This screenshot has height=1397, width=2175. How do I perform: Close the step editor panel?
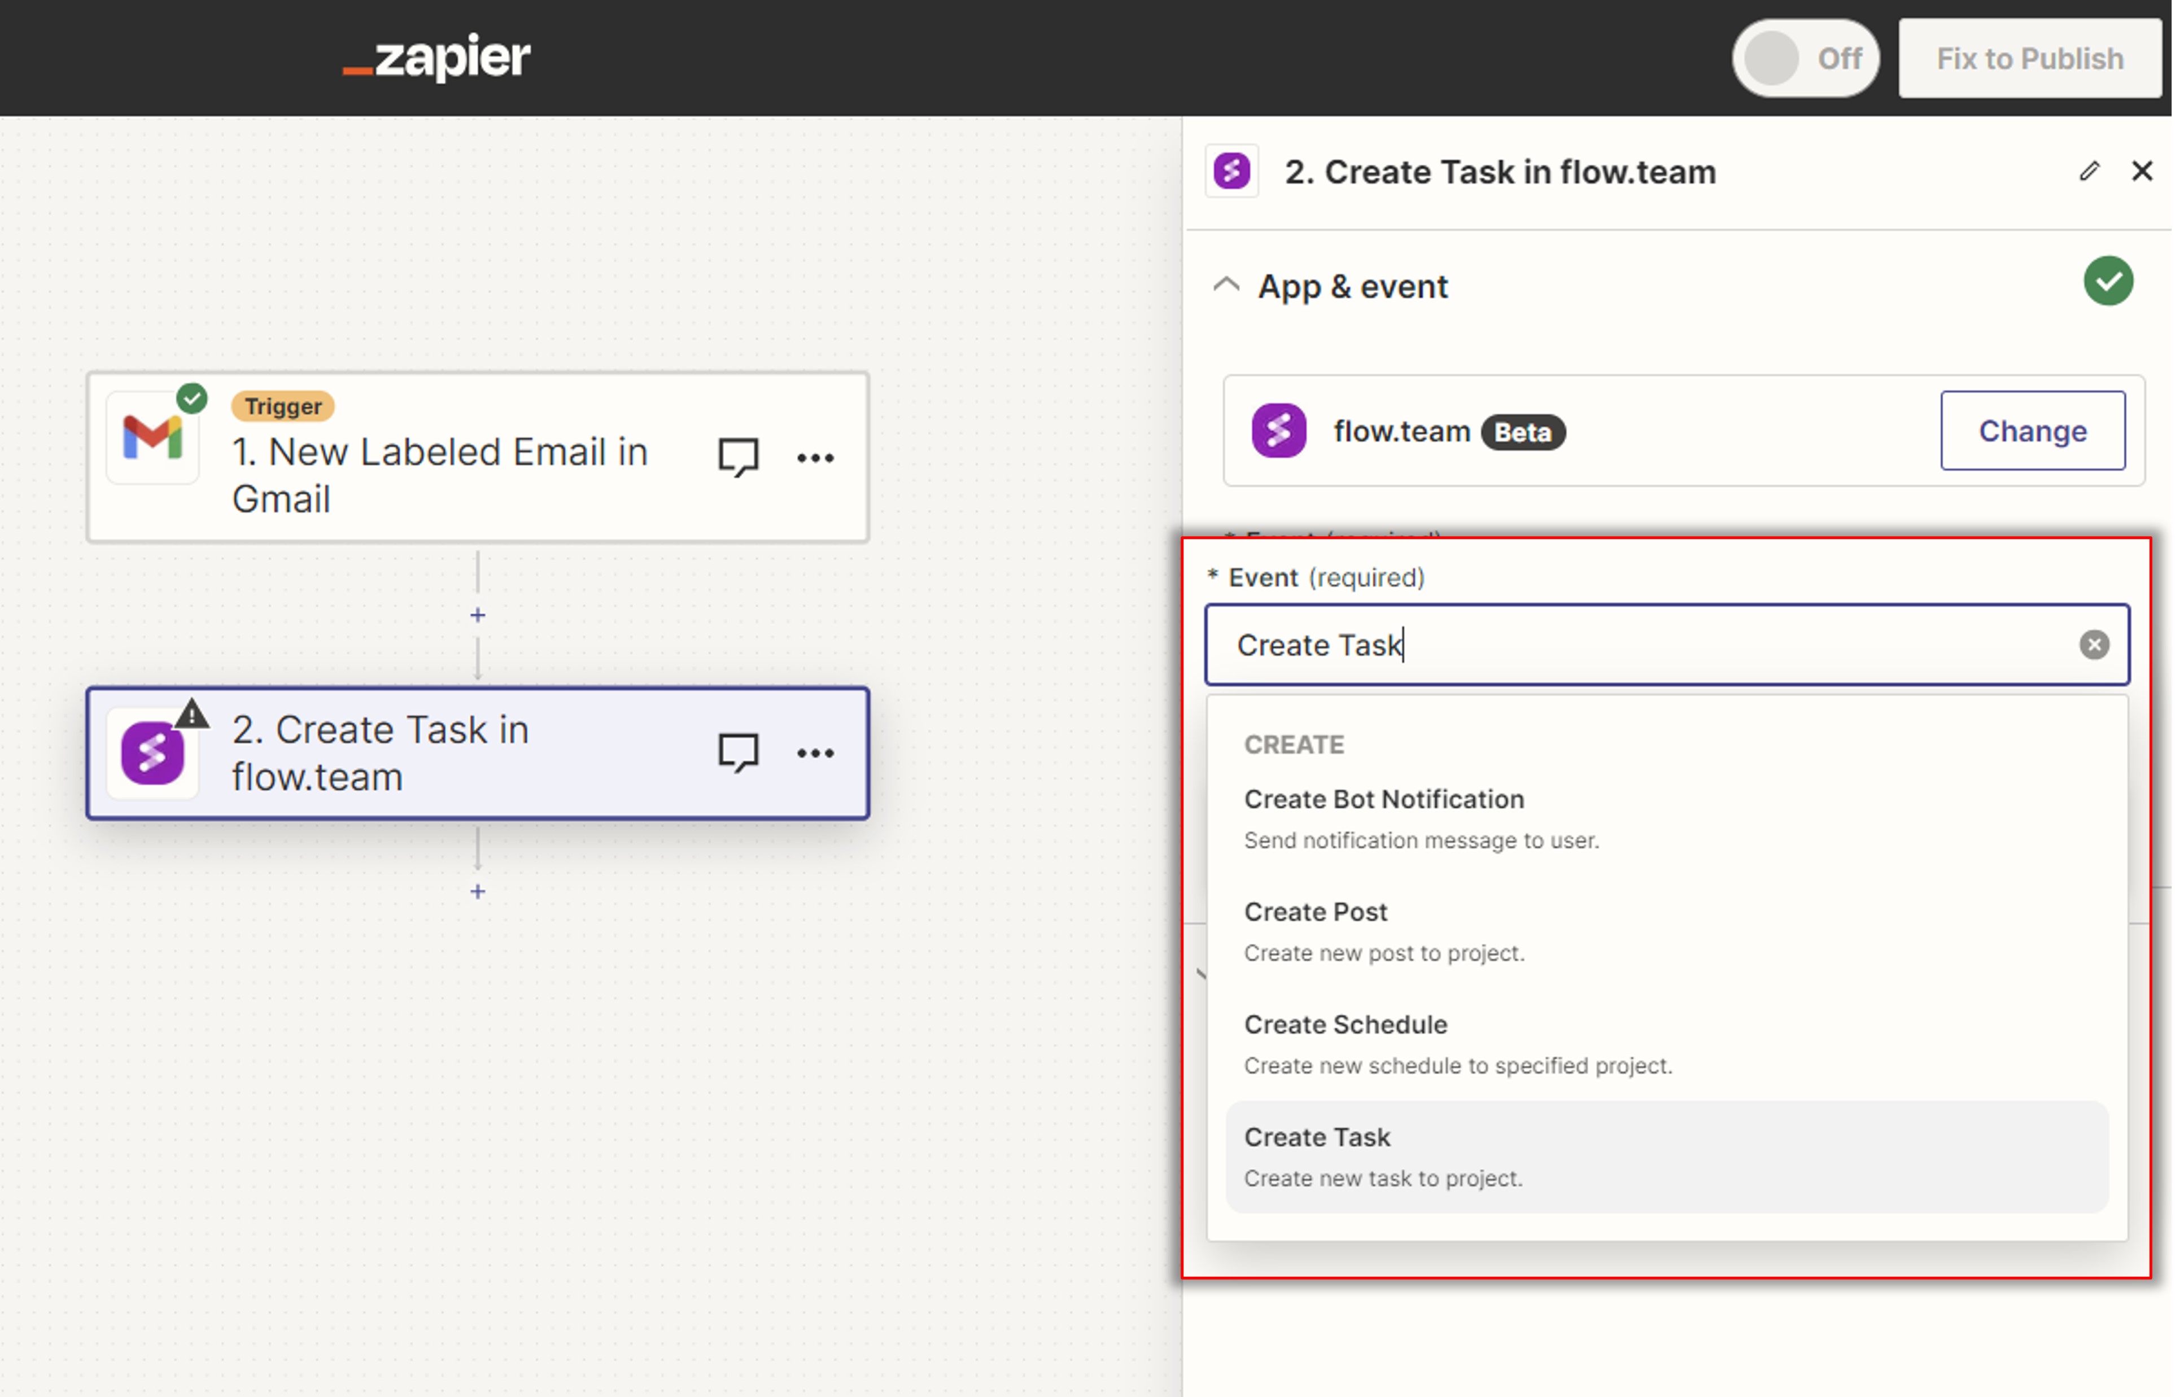click(x=2142, y=170)
